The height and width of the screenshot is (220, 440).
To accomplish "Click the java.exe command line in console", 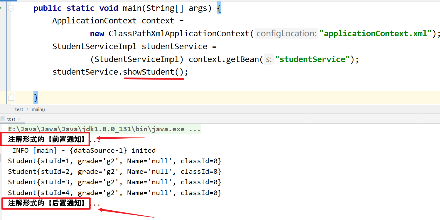I will (x=104, y=129).
